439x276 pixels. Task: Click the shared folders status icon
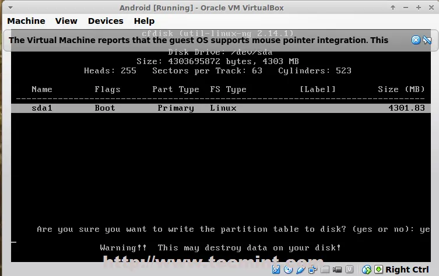325,270
